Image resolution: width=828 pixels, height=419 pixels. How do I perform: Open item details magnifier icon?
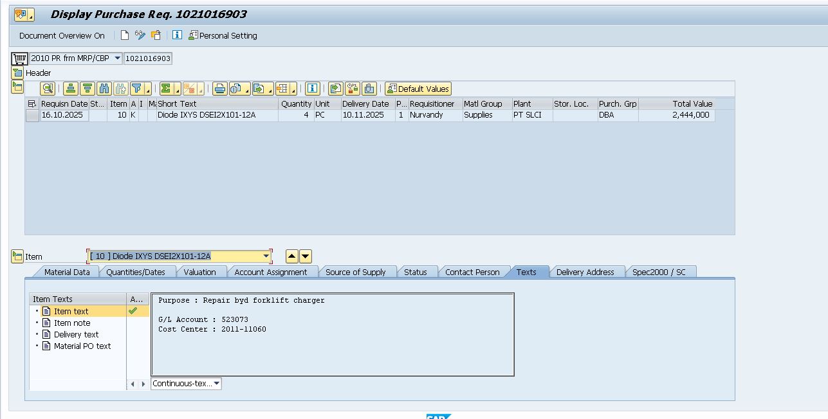pyautogui.click(x=48, y=89)
